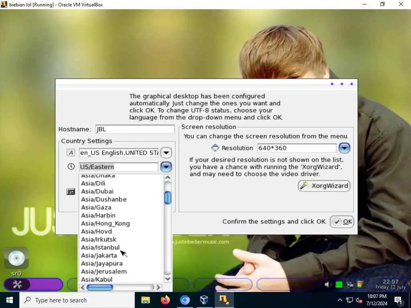411x308 pixels.
Task: Click the Windows taskbar search box
Action: [77, 300]
